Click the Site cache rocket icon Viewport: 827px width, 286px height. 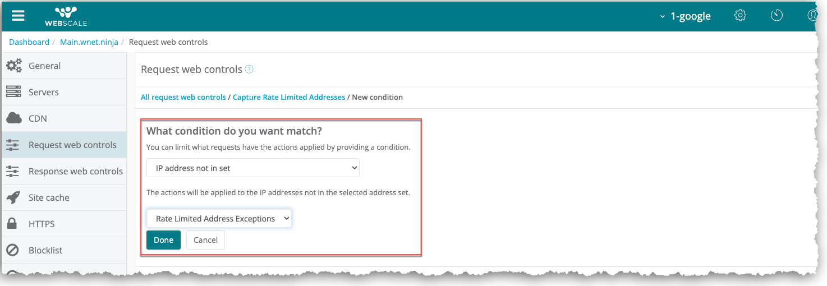pos(13,197)
